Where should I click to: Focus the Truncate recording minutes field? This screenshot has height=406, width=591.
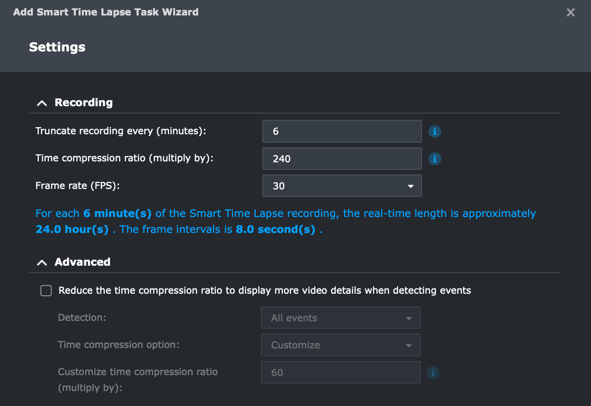(342, 131)
